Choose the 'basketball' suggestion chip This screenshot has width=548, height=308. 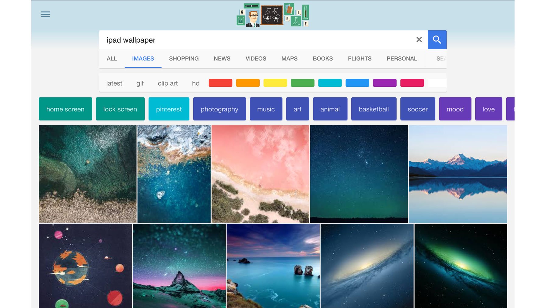click(x=374, y=109)
